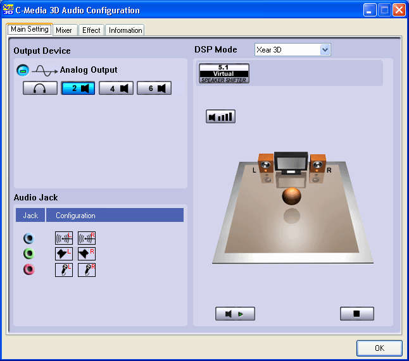
Task: Click the Xear 3D title bar icon
Action: click(x=8, y=9)
